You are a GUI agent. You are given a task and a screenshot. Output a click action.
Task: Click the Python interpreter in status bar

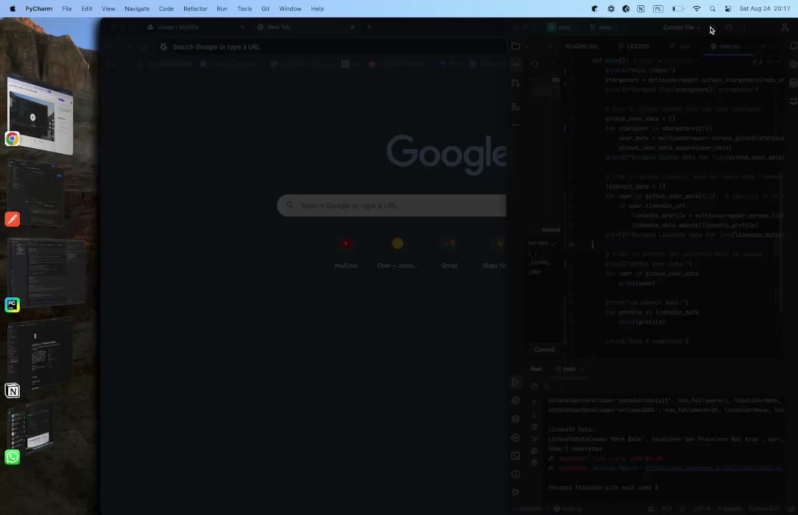tap(764, 509)
